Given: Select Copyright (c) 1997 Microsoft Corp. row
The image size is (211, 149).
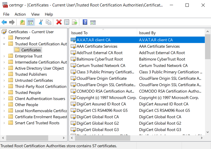Looking at the screenshot, I should click(x=137, y=98).
